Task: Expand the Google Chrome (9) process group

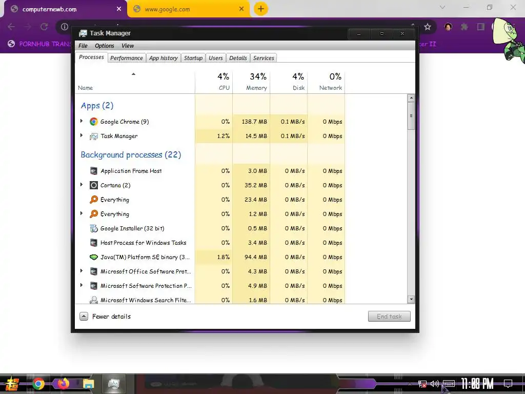Action: tap(82, 121)
